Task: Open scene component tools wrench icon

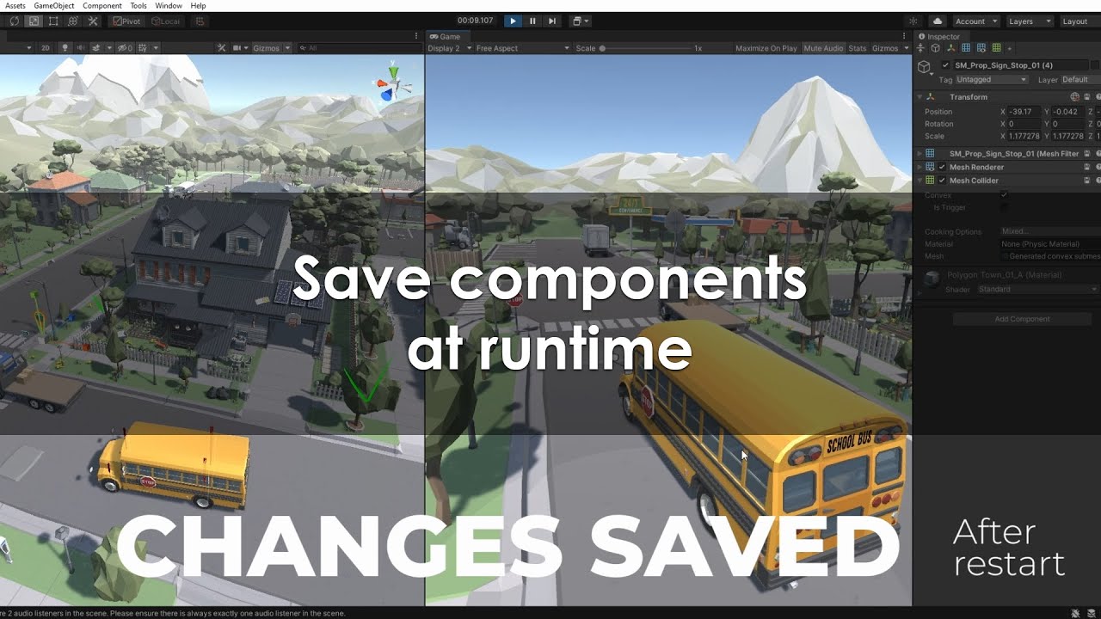Action: (221, 48)
